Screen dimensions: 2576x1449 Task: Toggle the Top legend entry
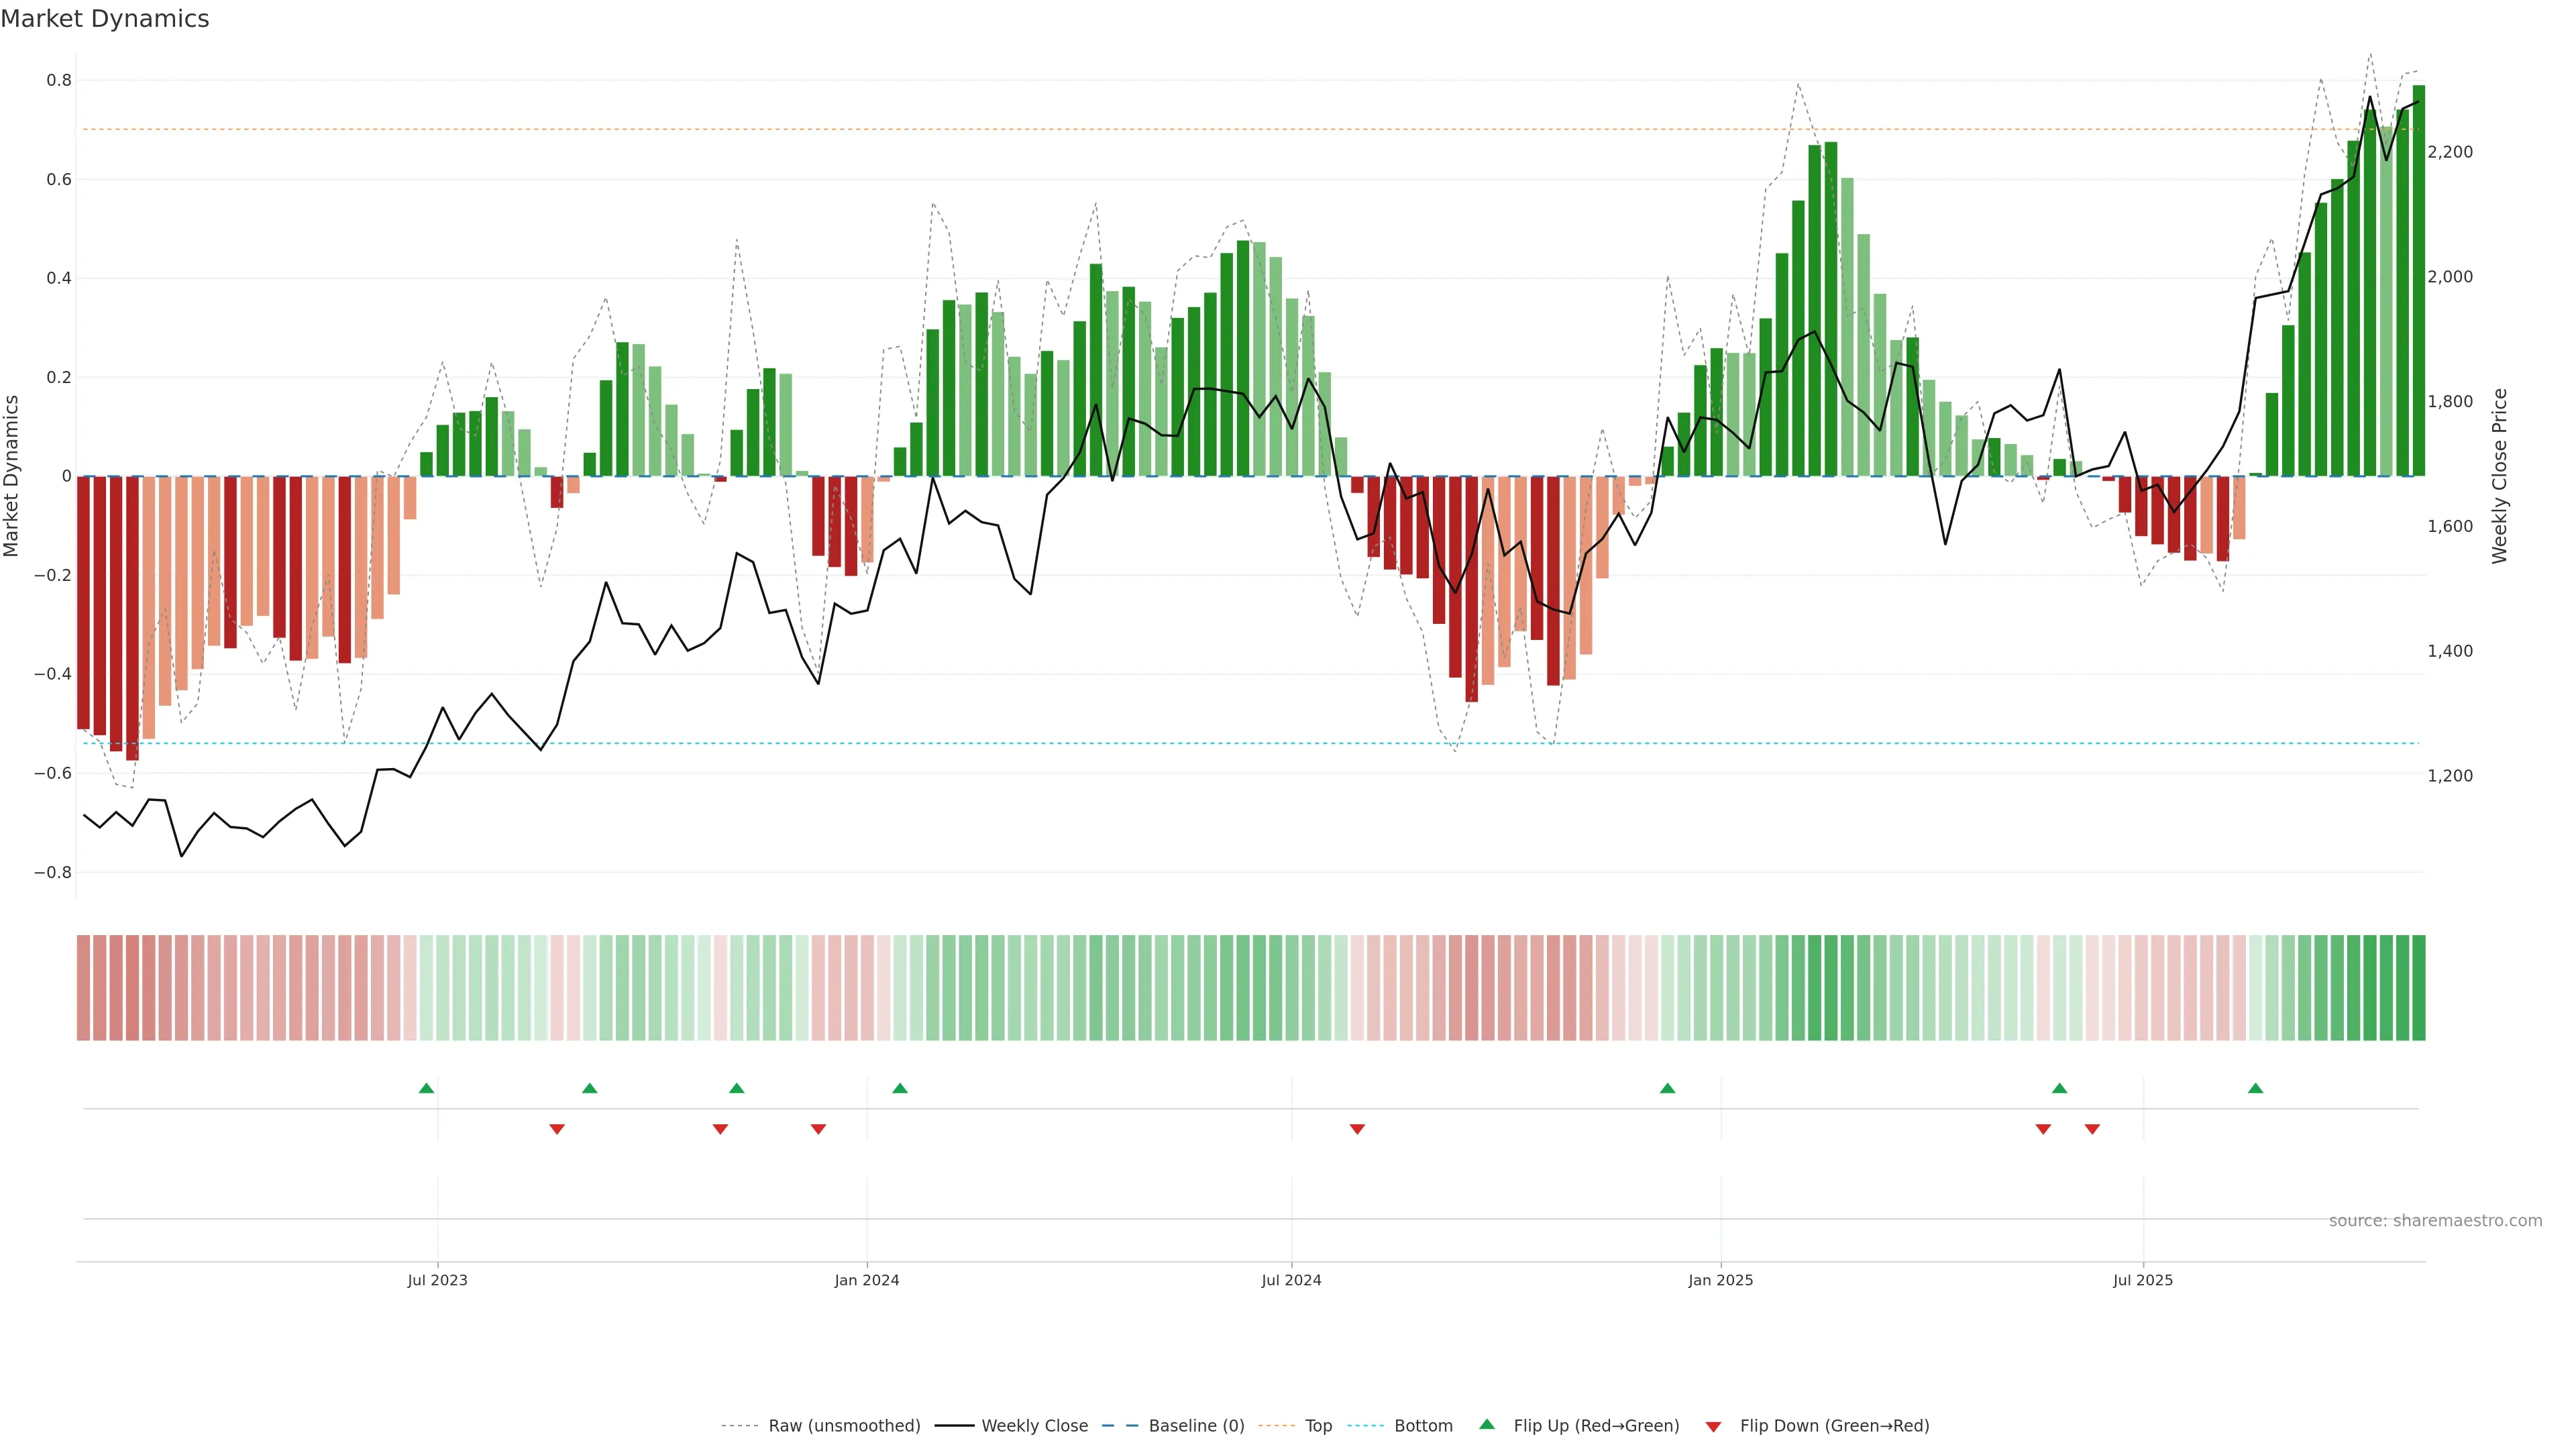(1318, 1426)
